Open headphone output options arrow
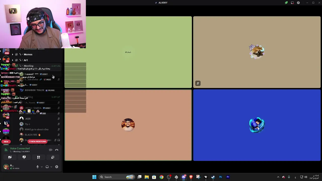Viewport: 322px width, 181px height. point(51,167)
